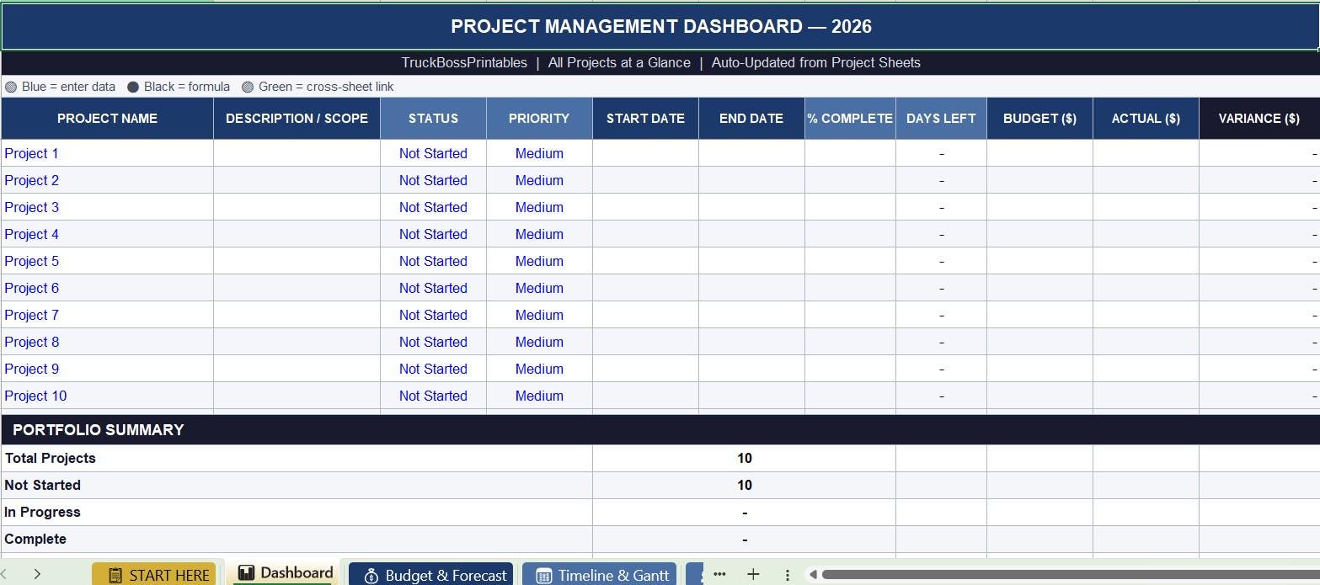This screenshot has width=1320, height=585.
Task: Click the Total Projects value 10
Action: tap(744, 458)
